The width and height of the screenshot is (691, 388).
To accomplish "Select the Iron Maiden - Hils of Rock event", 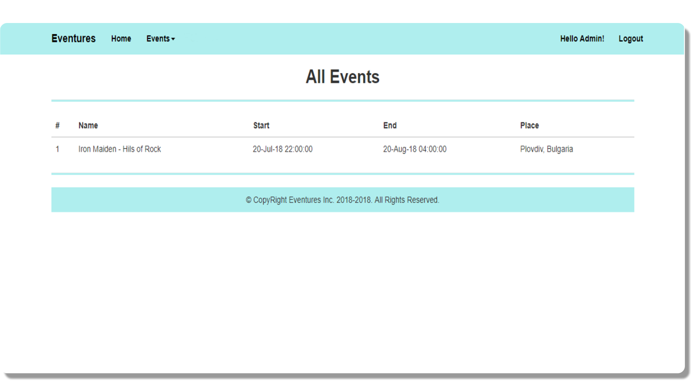I will point(119,149).
